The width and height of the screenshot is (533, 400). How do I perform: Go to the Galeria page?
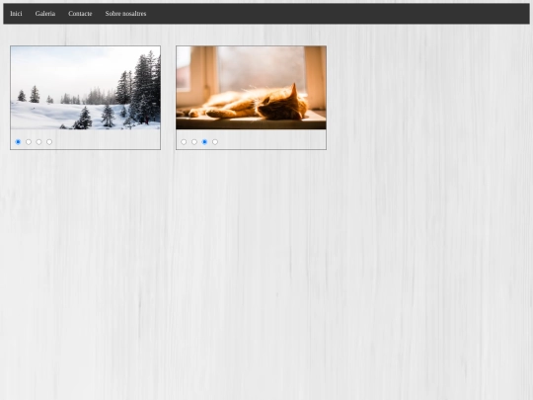(45, 14)
